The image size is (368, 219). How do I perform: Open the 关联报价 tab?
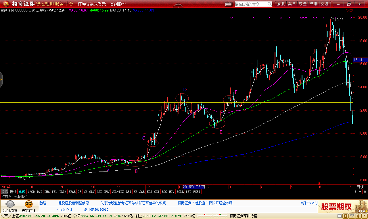[21, 197]
